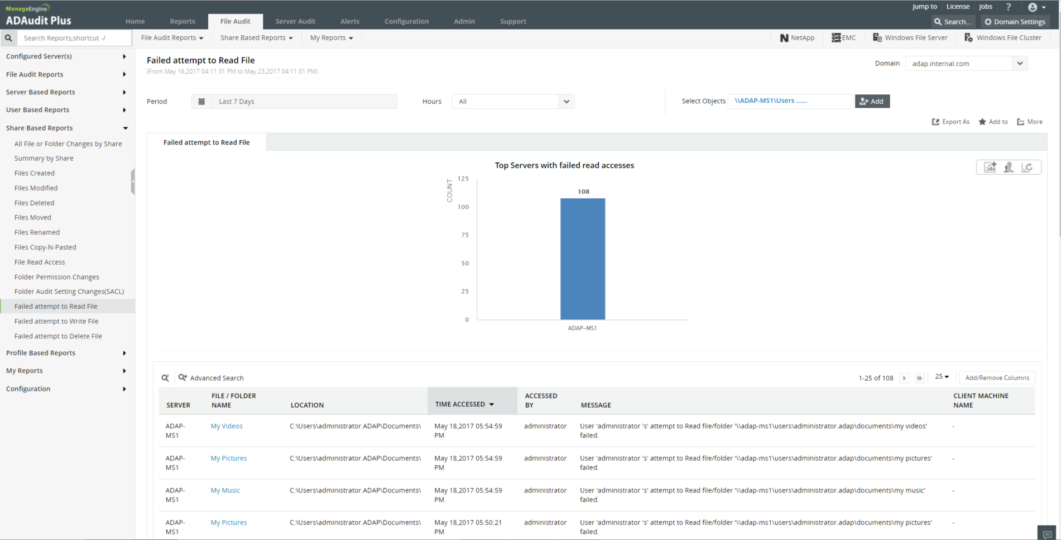Open the Domain dropdown showing adap.internal.com
The height and width of the screenshot is (540, 1061).
click(x=967, y=64)
